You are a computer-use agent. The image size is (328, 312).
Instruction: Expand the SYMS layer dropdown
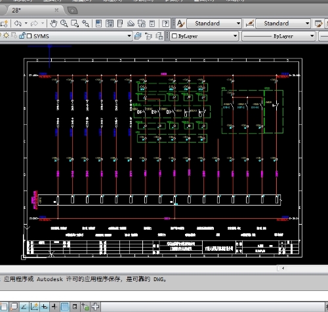point(129,36)
